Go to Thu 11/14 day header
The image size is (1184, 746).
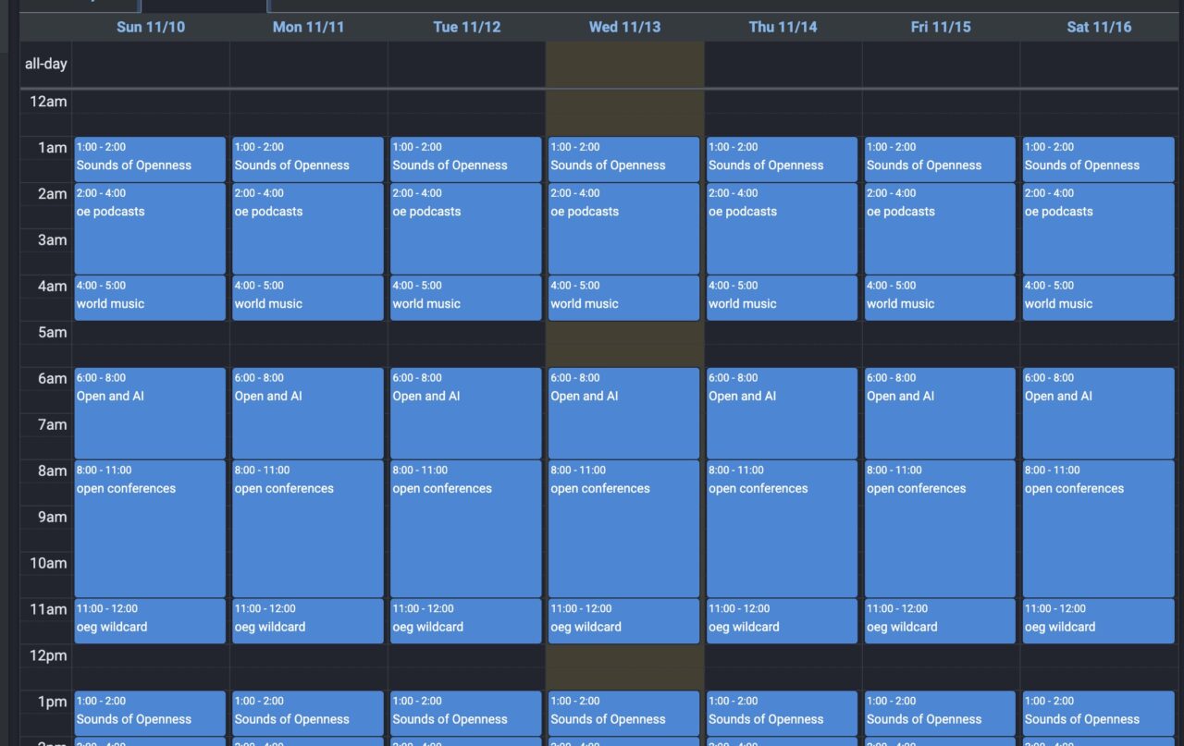tap(783, 27)
